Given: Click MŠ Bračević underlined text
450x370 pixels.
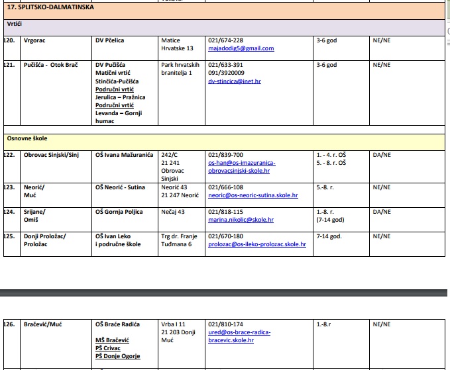Looking at the screenshot, I should tap(112, 340).
